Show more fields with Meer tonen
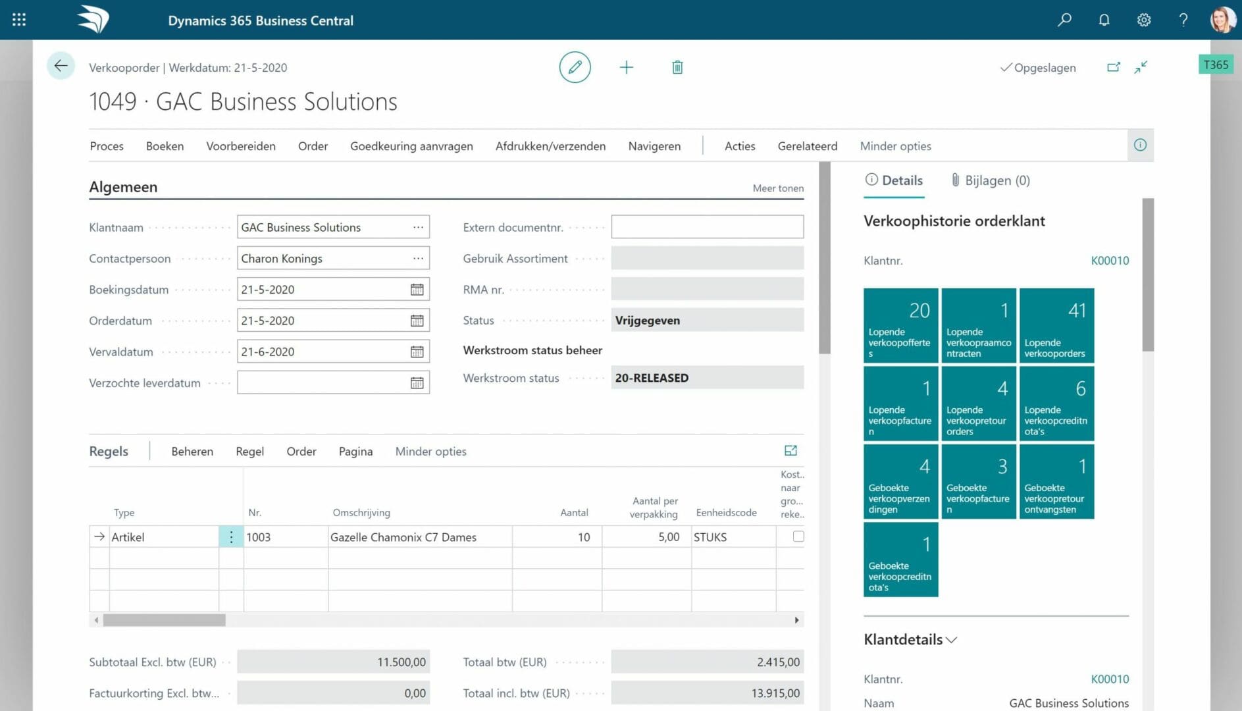 [x=778, y=188]
